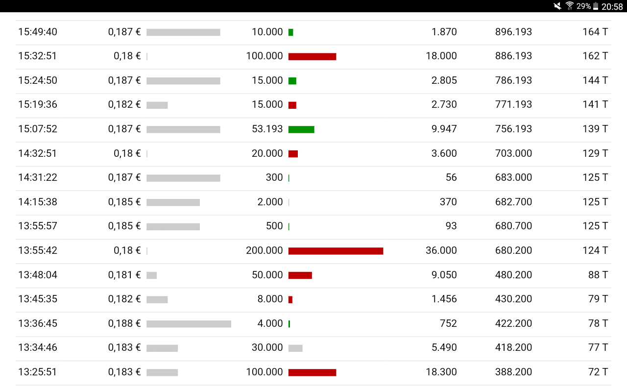Tap the 0,181 € price at 13:48:04
The image size is (627, 392).
124,275
